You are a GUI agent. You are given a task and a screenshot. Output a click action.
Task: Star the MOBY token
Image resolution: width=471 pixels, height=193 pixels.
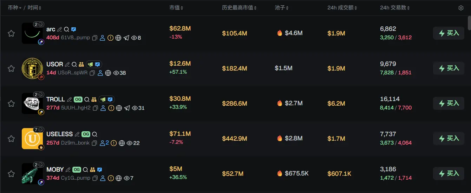pyautogui.click(x=11, y=174)
